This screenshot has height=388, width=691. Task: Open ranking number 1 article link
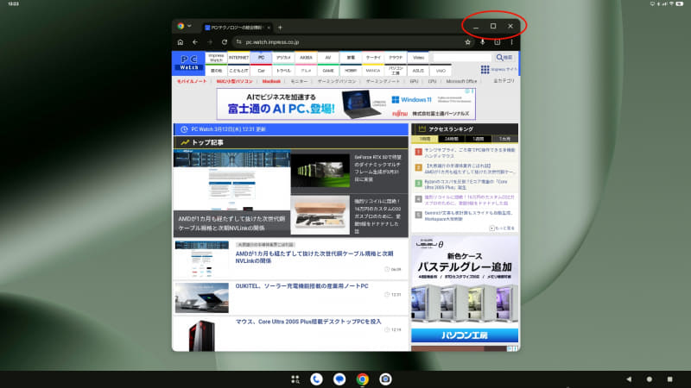(x=469, y=153)
